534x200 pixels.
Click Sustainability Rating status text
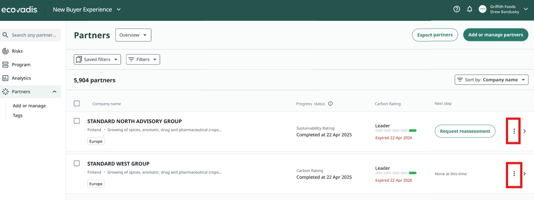[x=315, y=128]
